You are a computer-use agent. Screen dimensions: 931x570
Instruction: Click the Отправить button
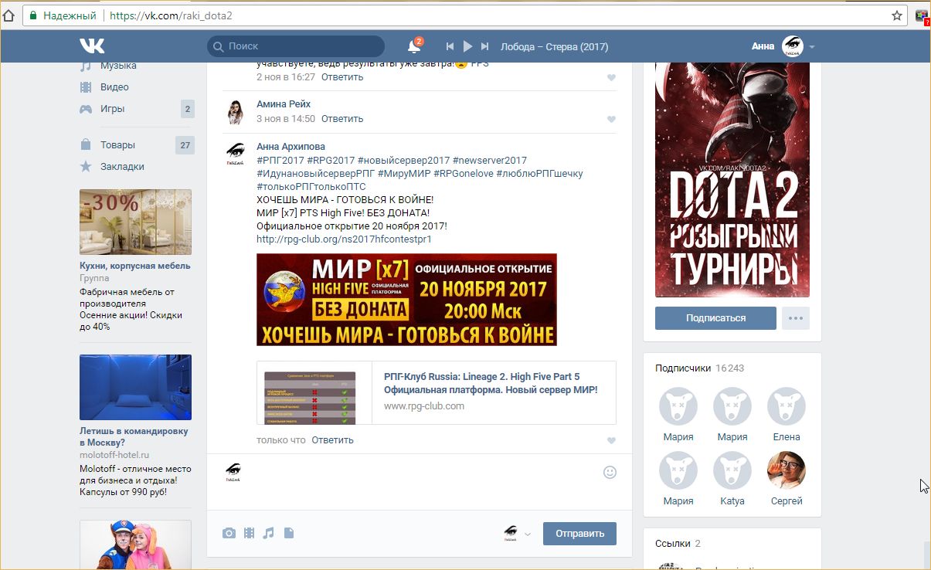coord(579,534)
